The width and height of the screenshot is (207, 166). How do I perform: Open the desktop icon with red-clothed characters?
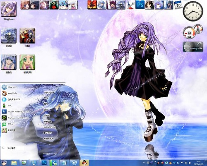point(27,36)
